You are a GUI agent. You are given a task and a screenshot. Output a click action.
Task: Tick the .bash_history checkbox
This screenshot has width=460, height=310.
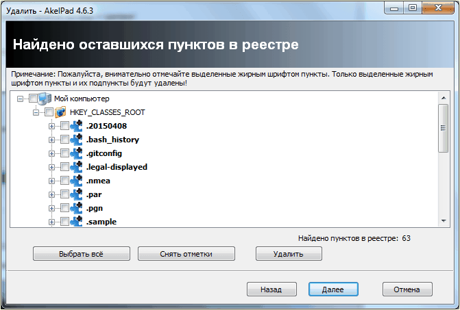[64, 140]
